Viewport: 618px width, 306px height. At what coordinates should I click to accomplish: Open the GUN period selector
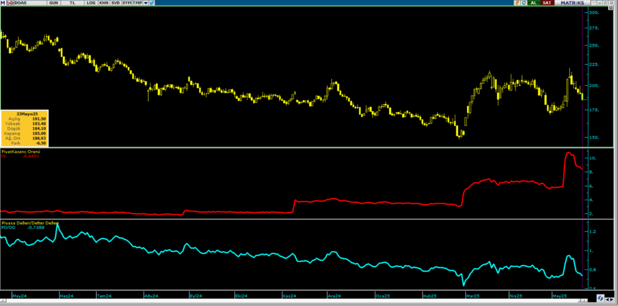pyautogui.click(x=54, y=3)
